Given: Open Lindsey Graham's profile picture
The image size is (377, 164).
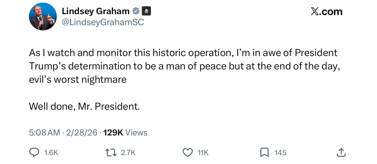Looking at the screenshot, I should (43, 17).
